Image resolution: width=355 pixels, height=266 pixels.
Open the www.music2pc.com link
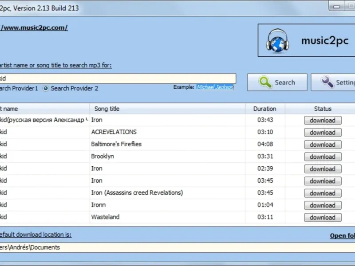point(34,27)
